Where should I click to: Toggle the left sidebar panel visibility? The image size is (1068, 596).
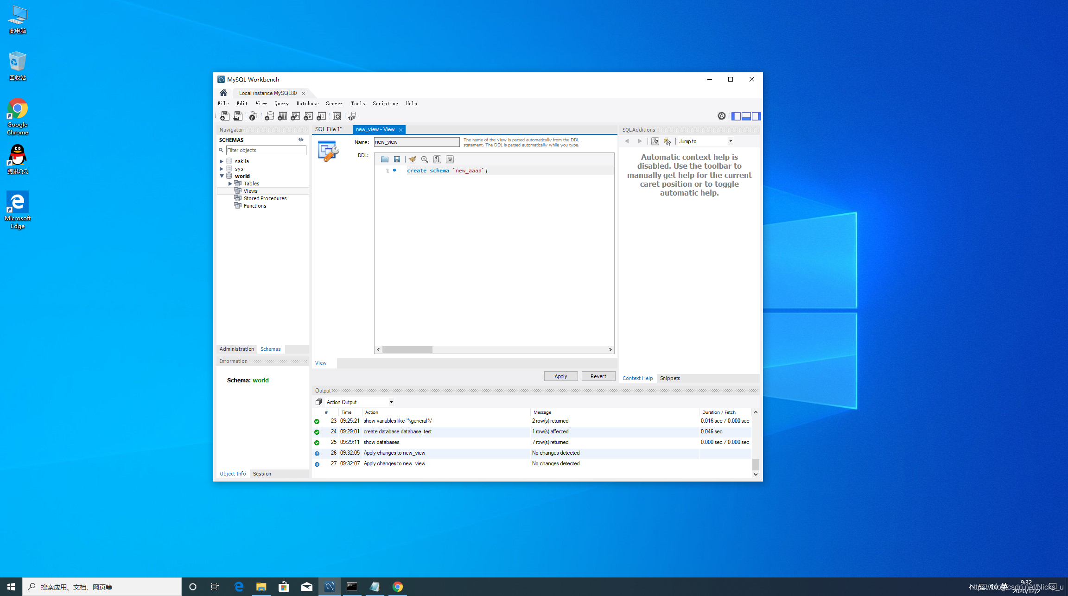tap(736, 116)
